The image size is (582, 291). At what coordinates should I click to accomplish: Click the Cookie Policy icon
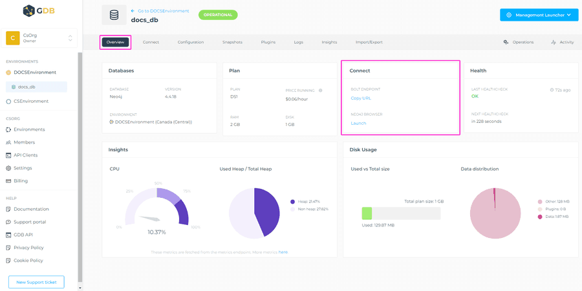[8, 261]
